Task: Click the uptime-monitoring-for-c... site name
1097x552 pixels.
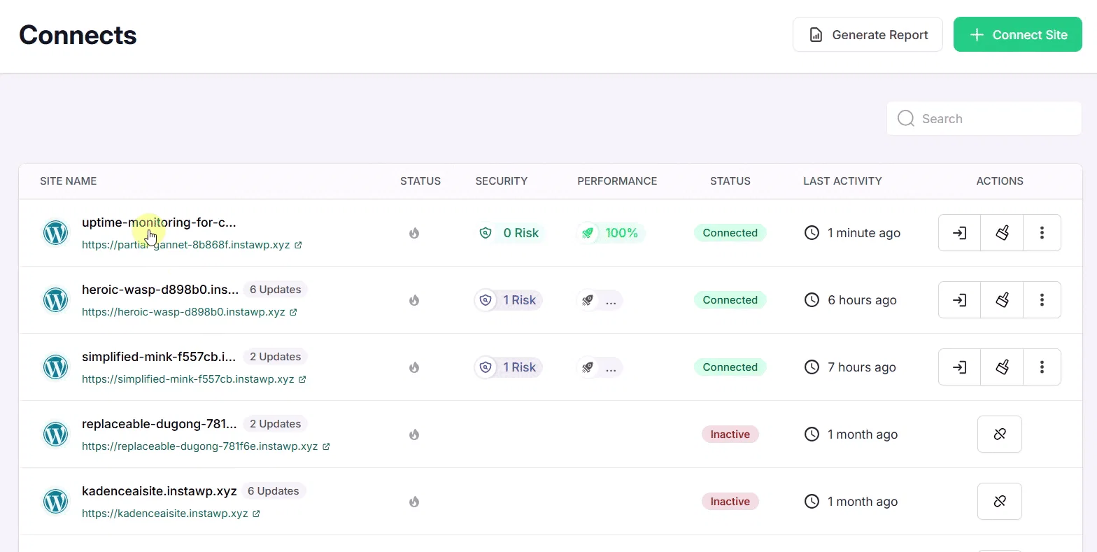Action: coord(159,222)
